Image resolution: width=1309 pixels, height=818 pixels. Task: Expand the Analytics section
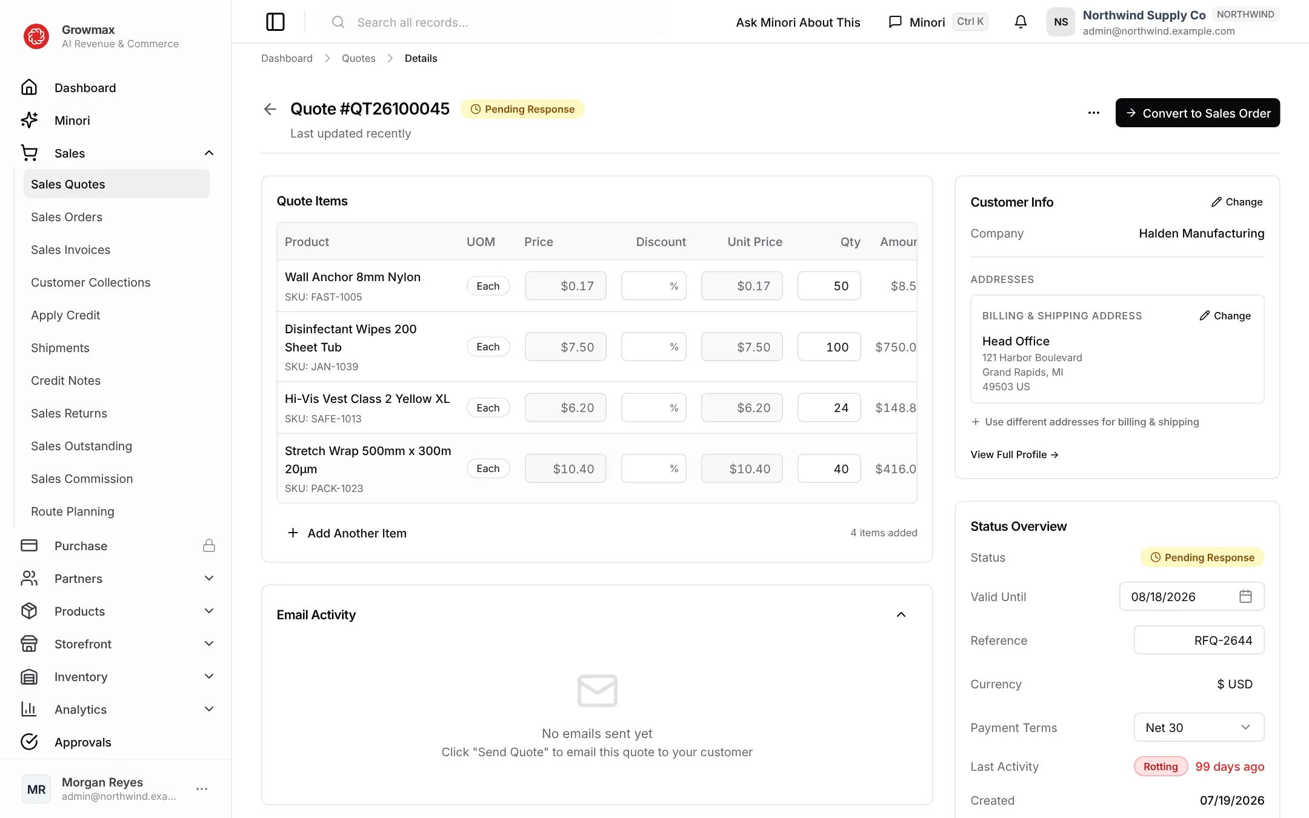pyautogui.click(x=209, y=709)
